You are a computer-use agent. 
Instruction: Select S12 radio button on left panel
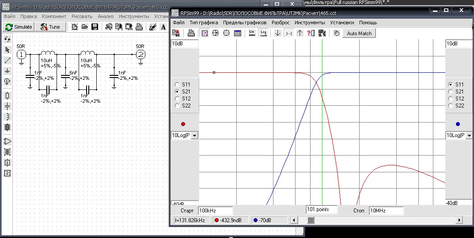178,99
